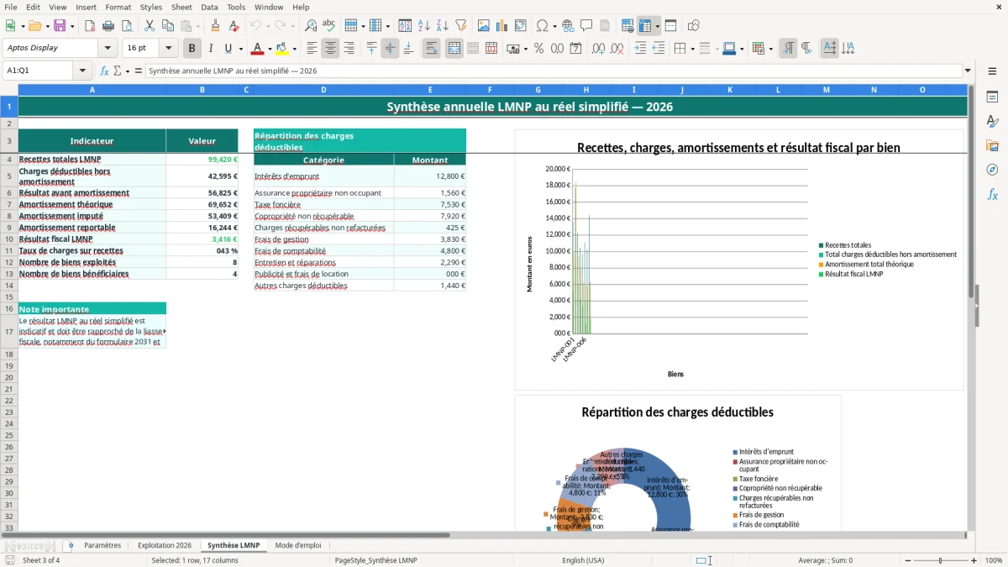This screenshot has height=567, width=1008.
Task: Open the Styles menu
Action: click(151, 7)
